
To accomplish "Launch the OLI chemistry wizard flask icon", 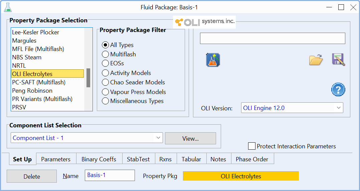I will [213, 60].
